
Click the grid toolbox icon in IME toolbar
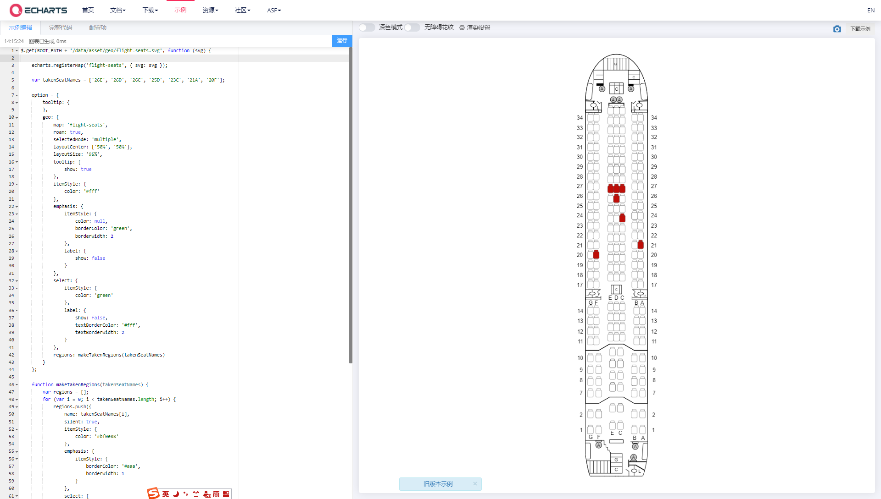226,494
